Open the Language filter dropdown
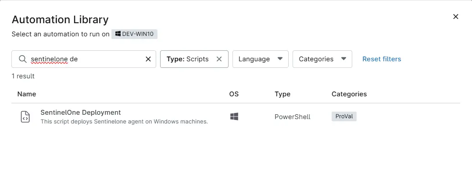472x169 pixels. pyautogui.click(x=261, y=59)
